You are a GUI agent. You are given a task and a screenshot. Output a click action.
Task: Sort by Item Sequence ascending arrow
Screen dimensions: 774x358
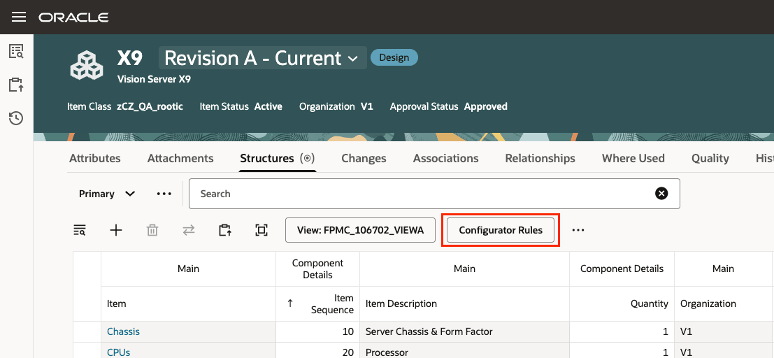[x=290, y=303]
